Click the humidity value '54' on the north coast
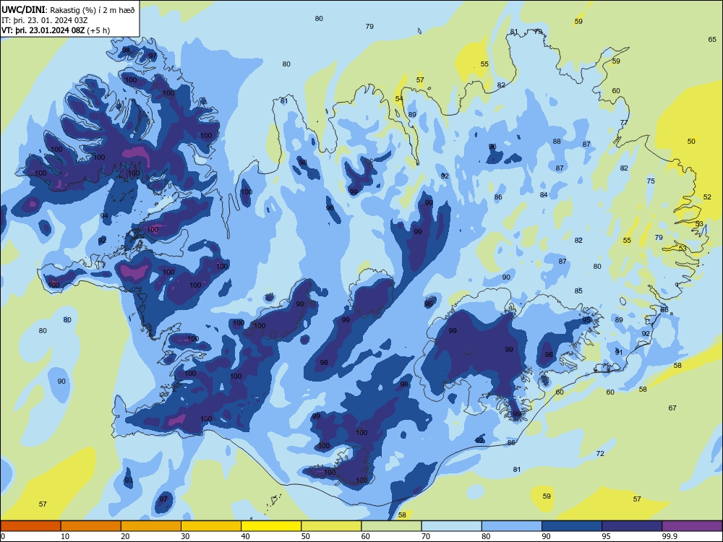The width and height of the screenshot is (723, 542). tap(399, 99)
